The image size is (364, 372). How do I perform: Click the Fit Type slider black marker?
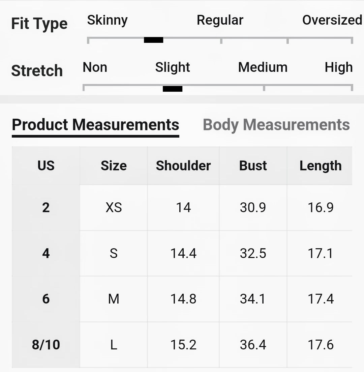153,40
